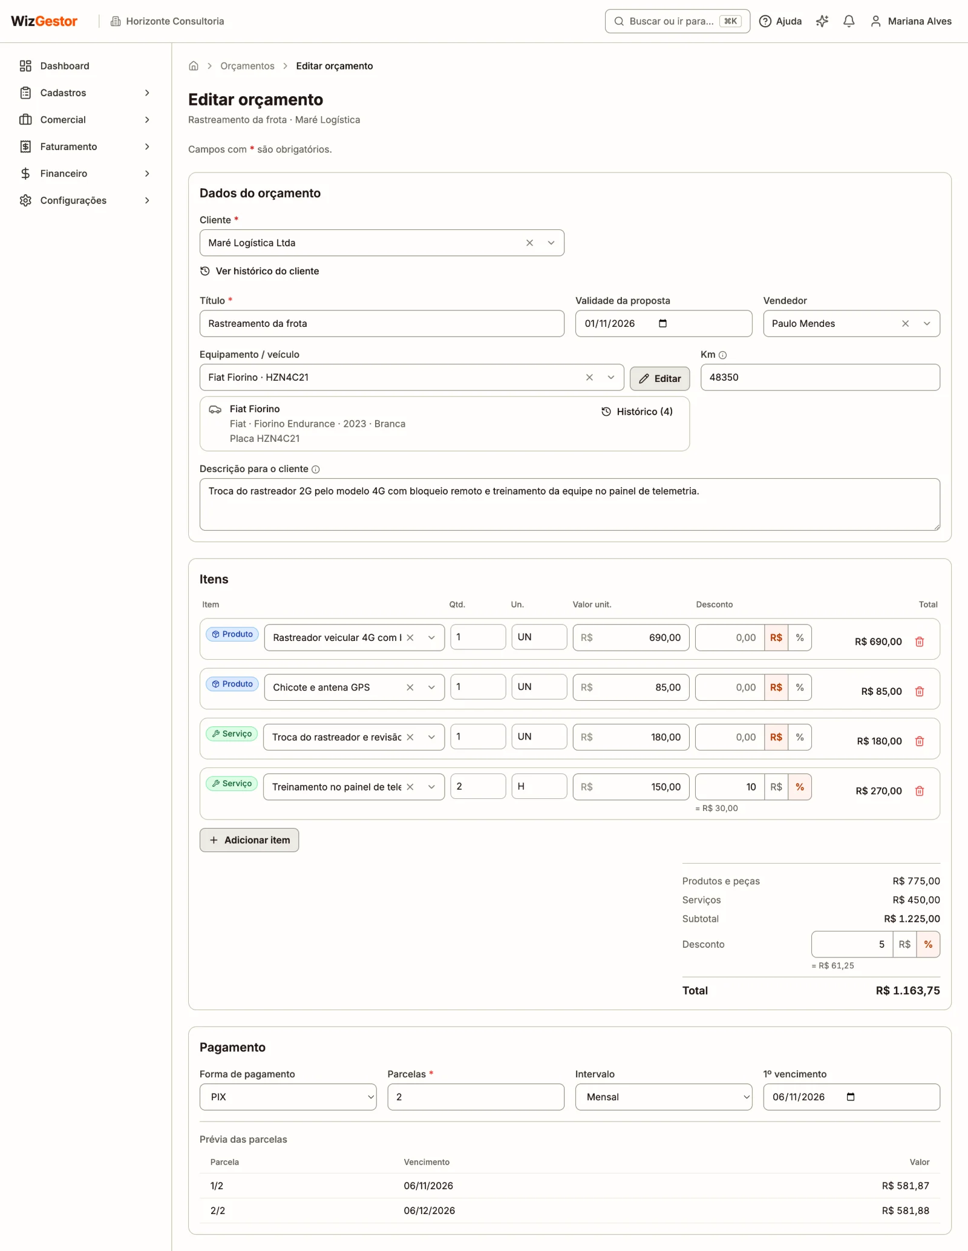Clear the Fiat Fiorino vehicle selection

[589, 377]
